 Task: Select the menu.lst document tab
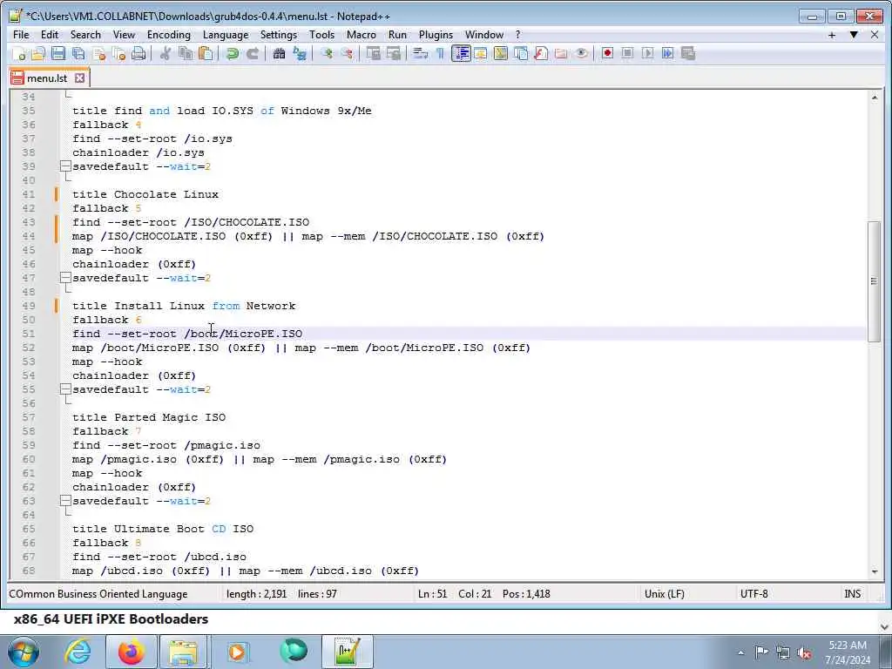(x=47, y=78)
